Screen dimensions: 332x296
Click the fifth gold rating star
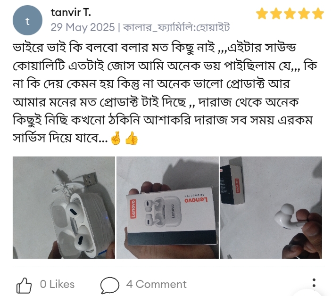[318, 14]
